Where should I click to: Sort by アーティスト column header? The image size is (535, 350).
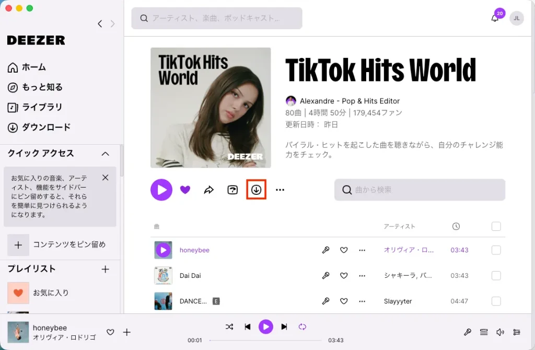pos(399,226)
